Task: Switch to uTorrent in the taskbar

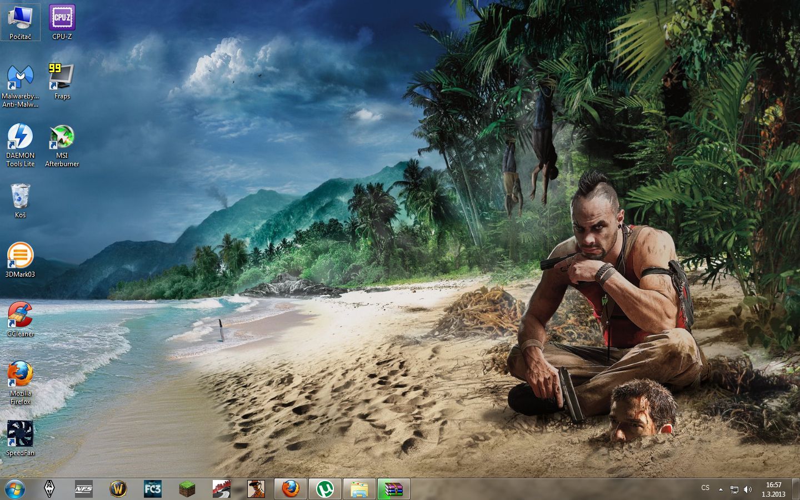Action: (325, 489)
